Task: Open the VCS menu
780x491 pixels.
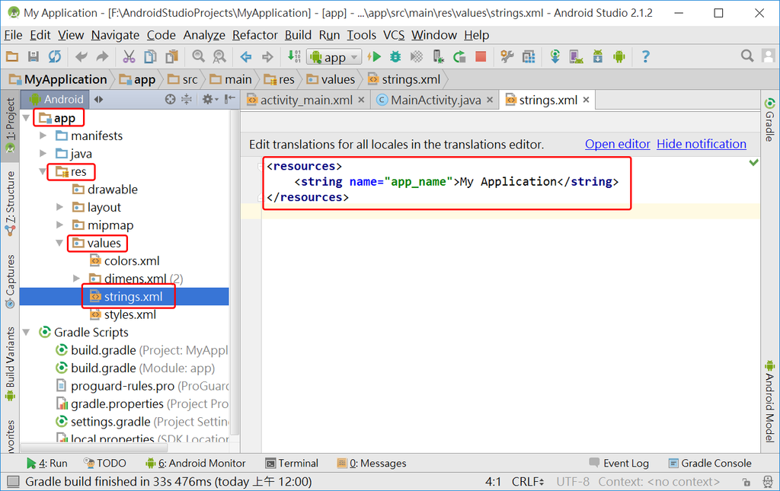Action: [394, 35]
